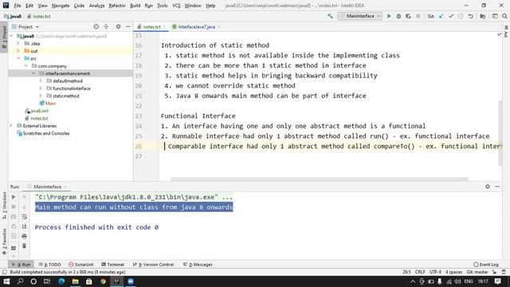Click Stop square icon in Run panel
Image resolution: width=510 pixels, height=287 pixels.
(x=14, y=206)
